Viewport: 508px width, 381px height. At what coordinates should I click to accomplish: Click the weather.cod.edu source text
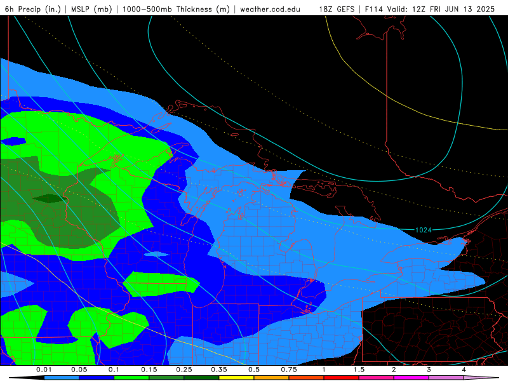pyautogui.click(x=270, y=9)
